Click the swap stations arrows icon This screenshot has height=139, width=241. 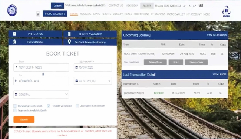(43, 74)
